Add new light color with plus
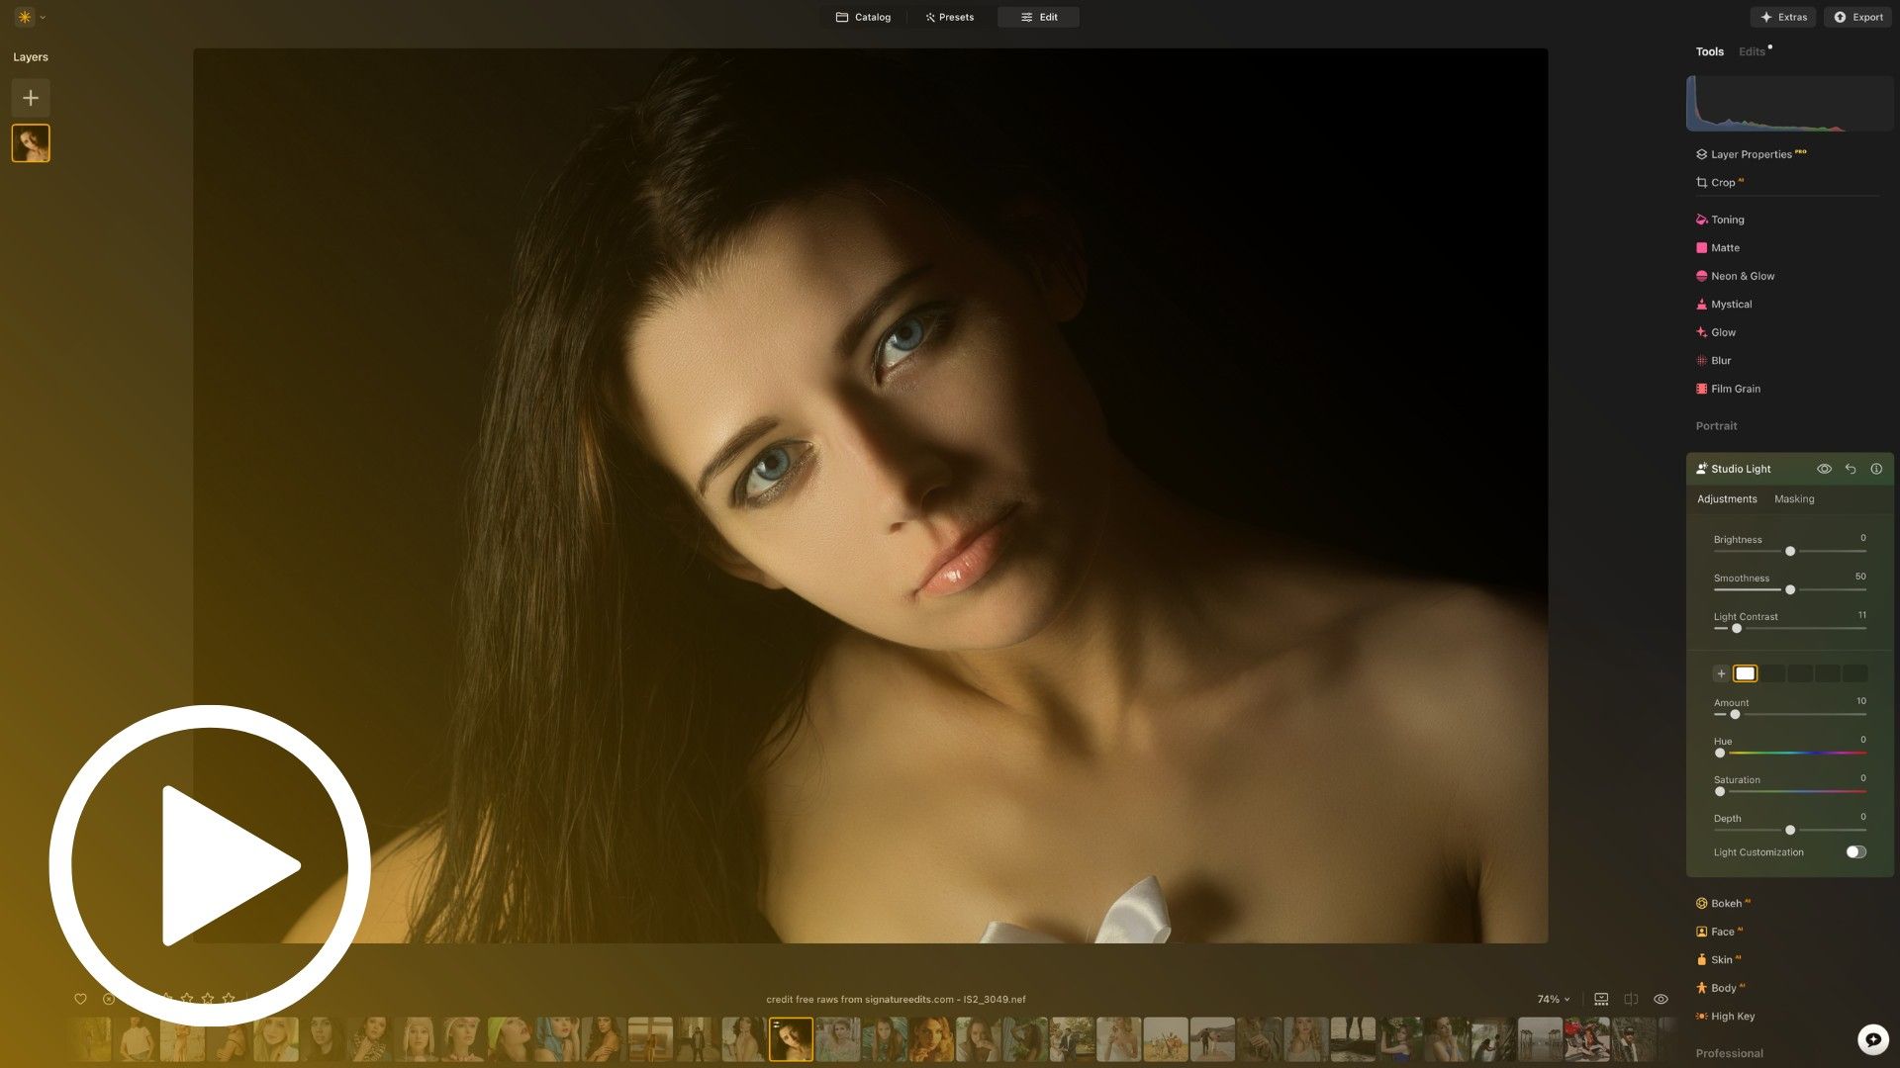 1721,673
